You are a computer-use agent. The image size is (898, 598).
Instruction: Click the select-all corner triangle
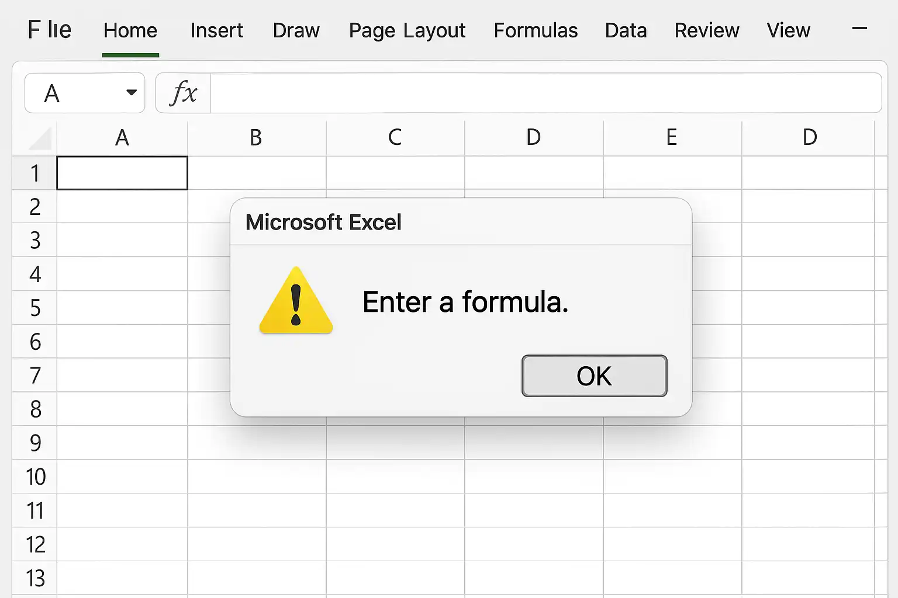(40, 139)
